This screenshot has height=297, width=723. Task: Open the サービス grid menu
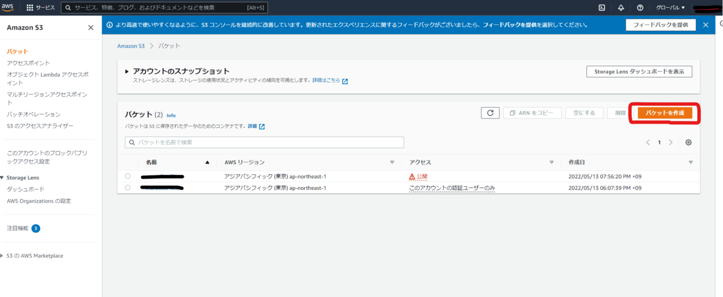(40, 8)
